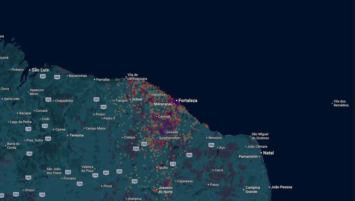Click the Iguatu label
This screenshot has width=355, height=201.
(164, 167)
